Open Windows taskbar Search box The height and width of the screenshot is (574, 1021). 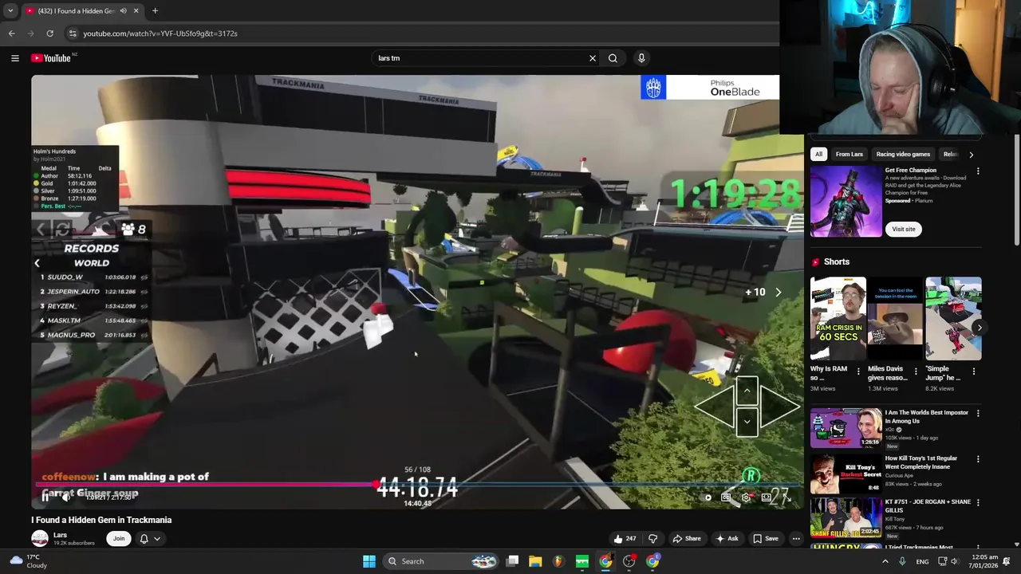[x=441, y=561]
